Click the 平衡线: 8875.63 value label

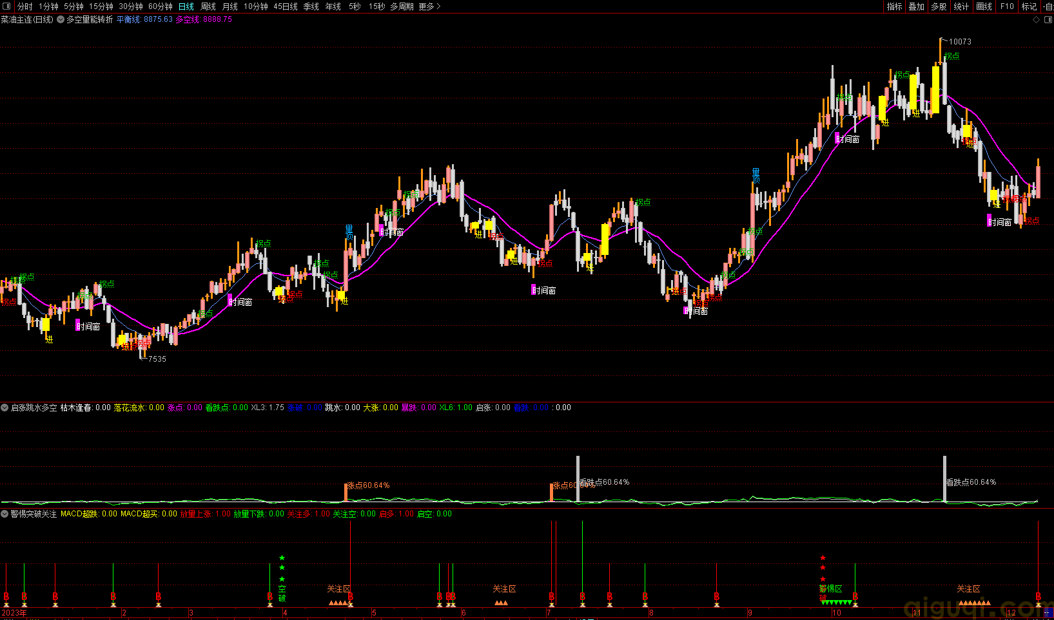click(x=144, y=19)
